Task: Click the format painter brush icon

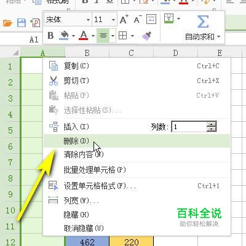Action: pos(147,36)
